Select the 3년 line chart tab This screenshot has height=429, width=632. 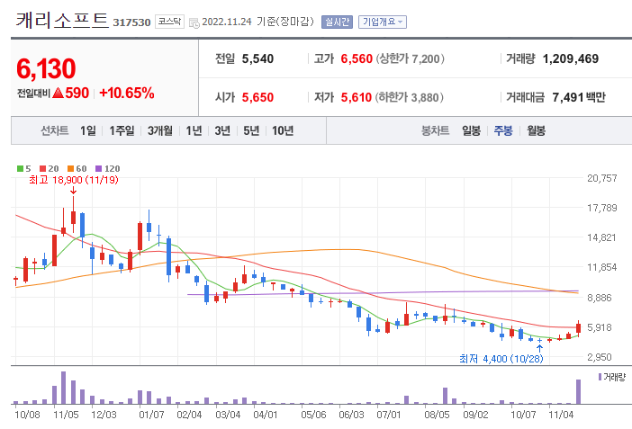click(x=222, y=130)
